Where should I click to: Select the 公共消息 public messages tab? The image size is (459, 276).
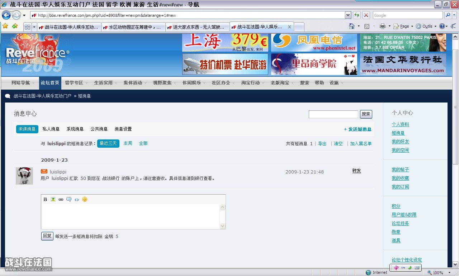(x=99, y=129)
